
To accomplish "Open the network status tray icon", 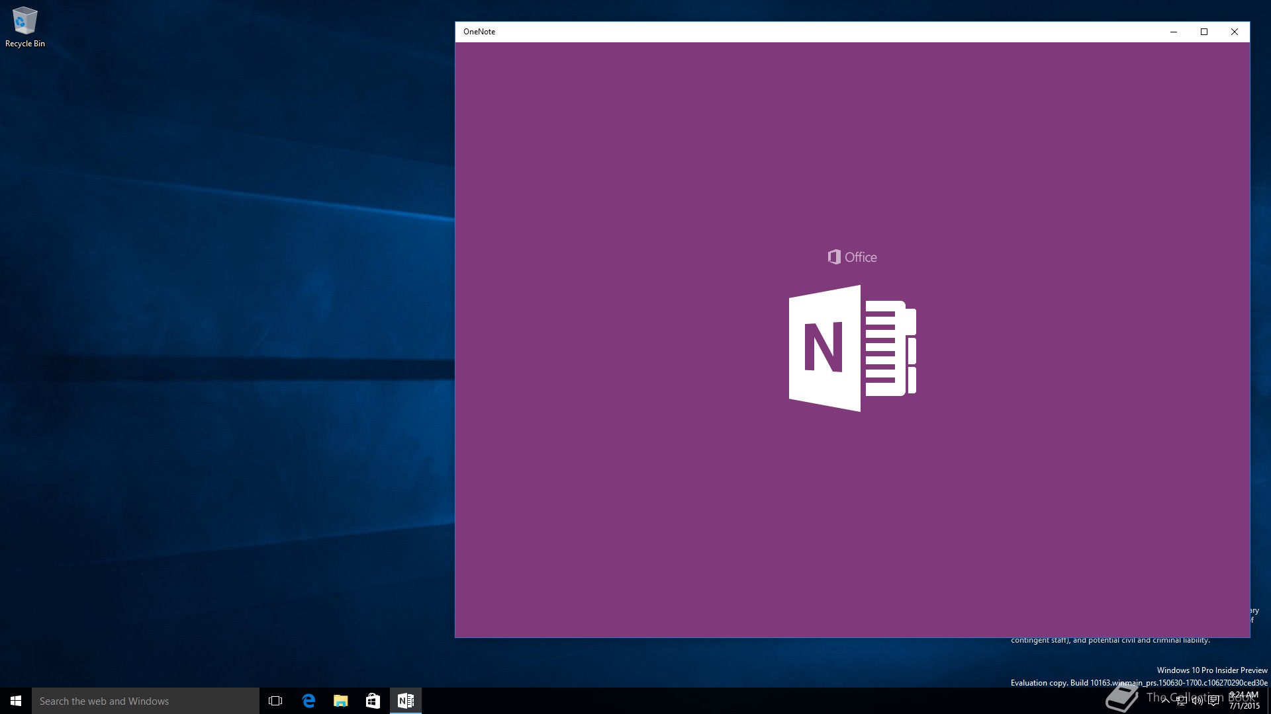I will tap(1182, 701).
